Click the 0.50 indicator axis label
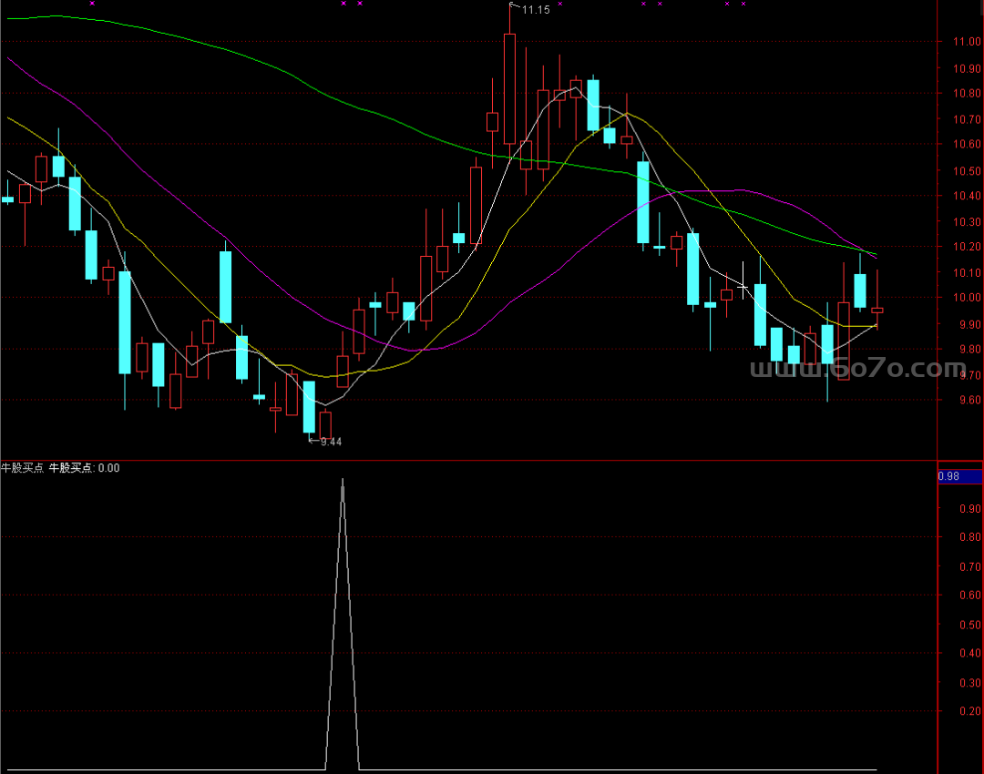Viewport: 984px width, 774px height. 970,625
